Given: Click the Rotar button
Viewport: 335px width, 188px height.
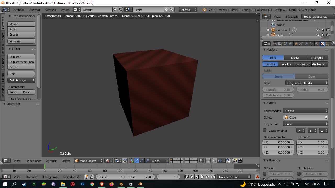Looking at the screenshot, I should [21, 29].
